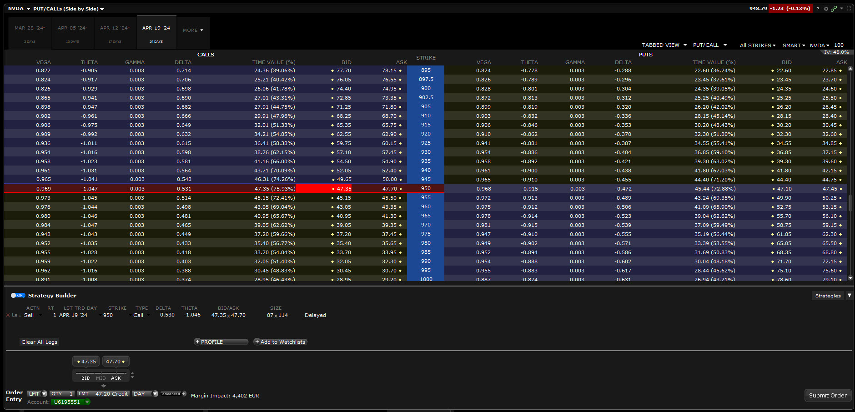855x412 pixels.
Task: Toggle the Strategy Builder ON switch
Action: click(x=18, y=296)
